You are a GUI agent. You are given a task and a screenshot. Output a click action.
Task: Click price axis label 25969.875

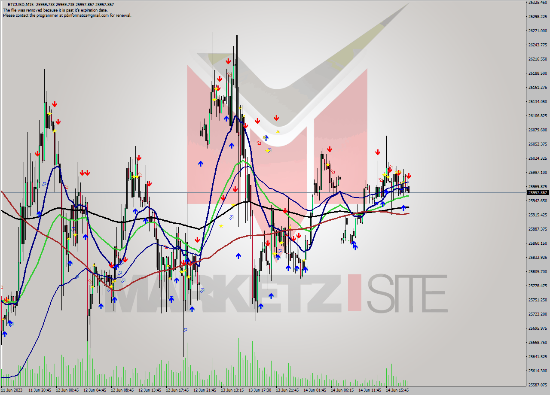pyautogui.click(x=538, y=186)
